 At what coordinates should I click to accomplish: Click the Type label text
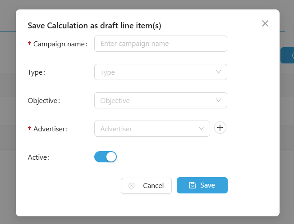point(37,72)
